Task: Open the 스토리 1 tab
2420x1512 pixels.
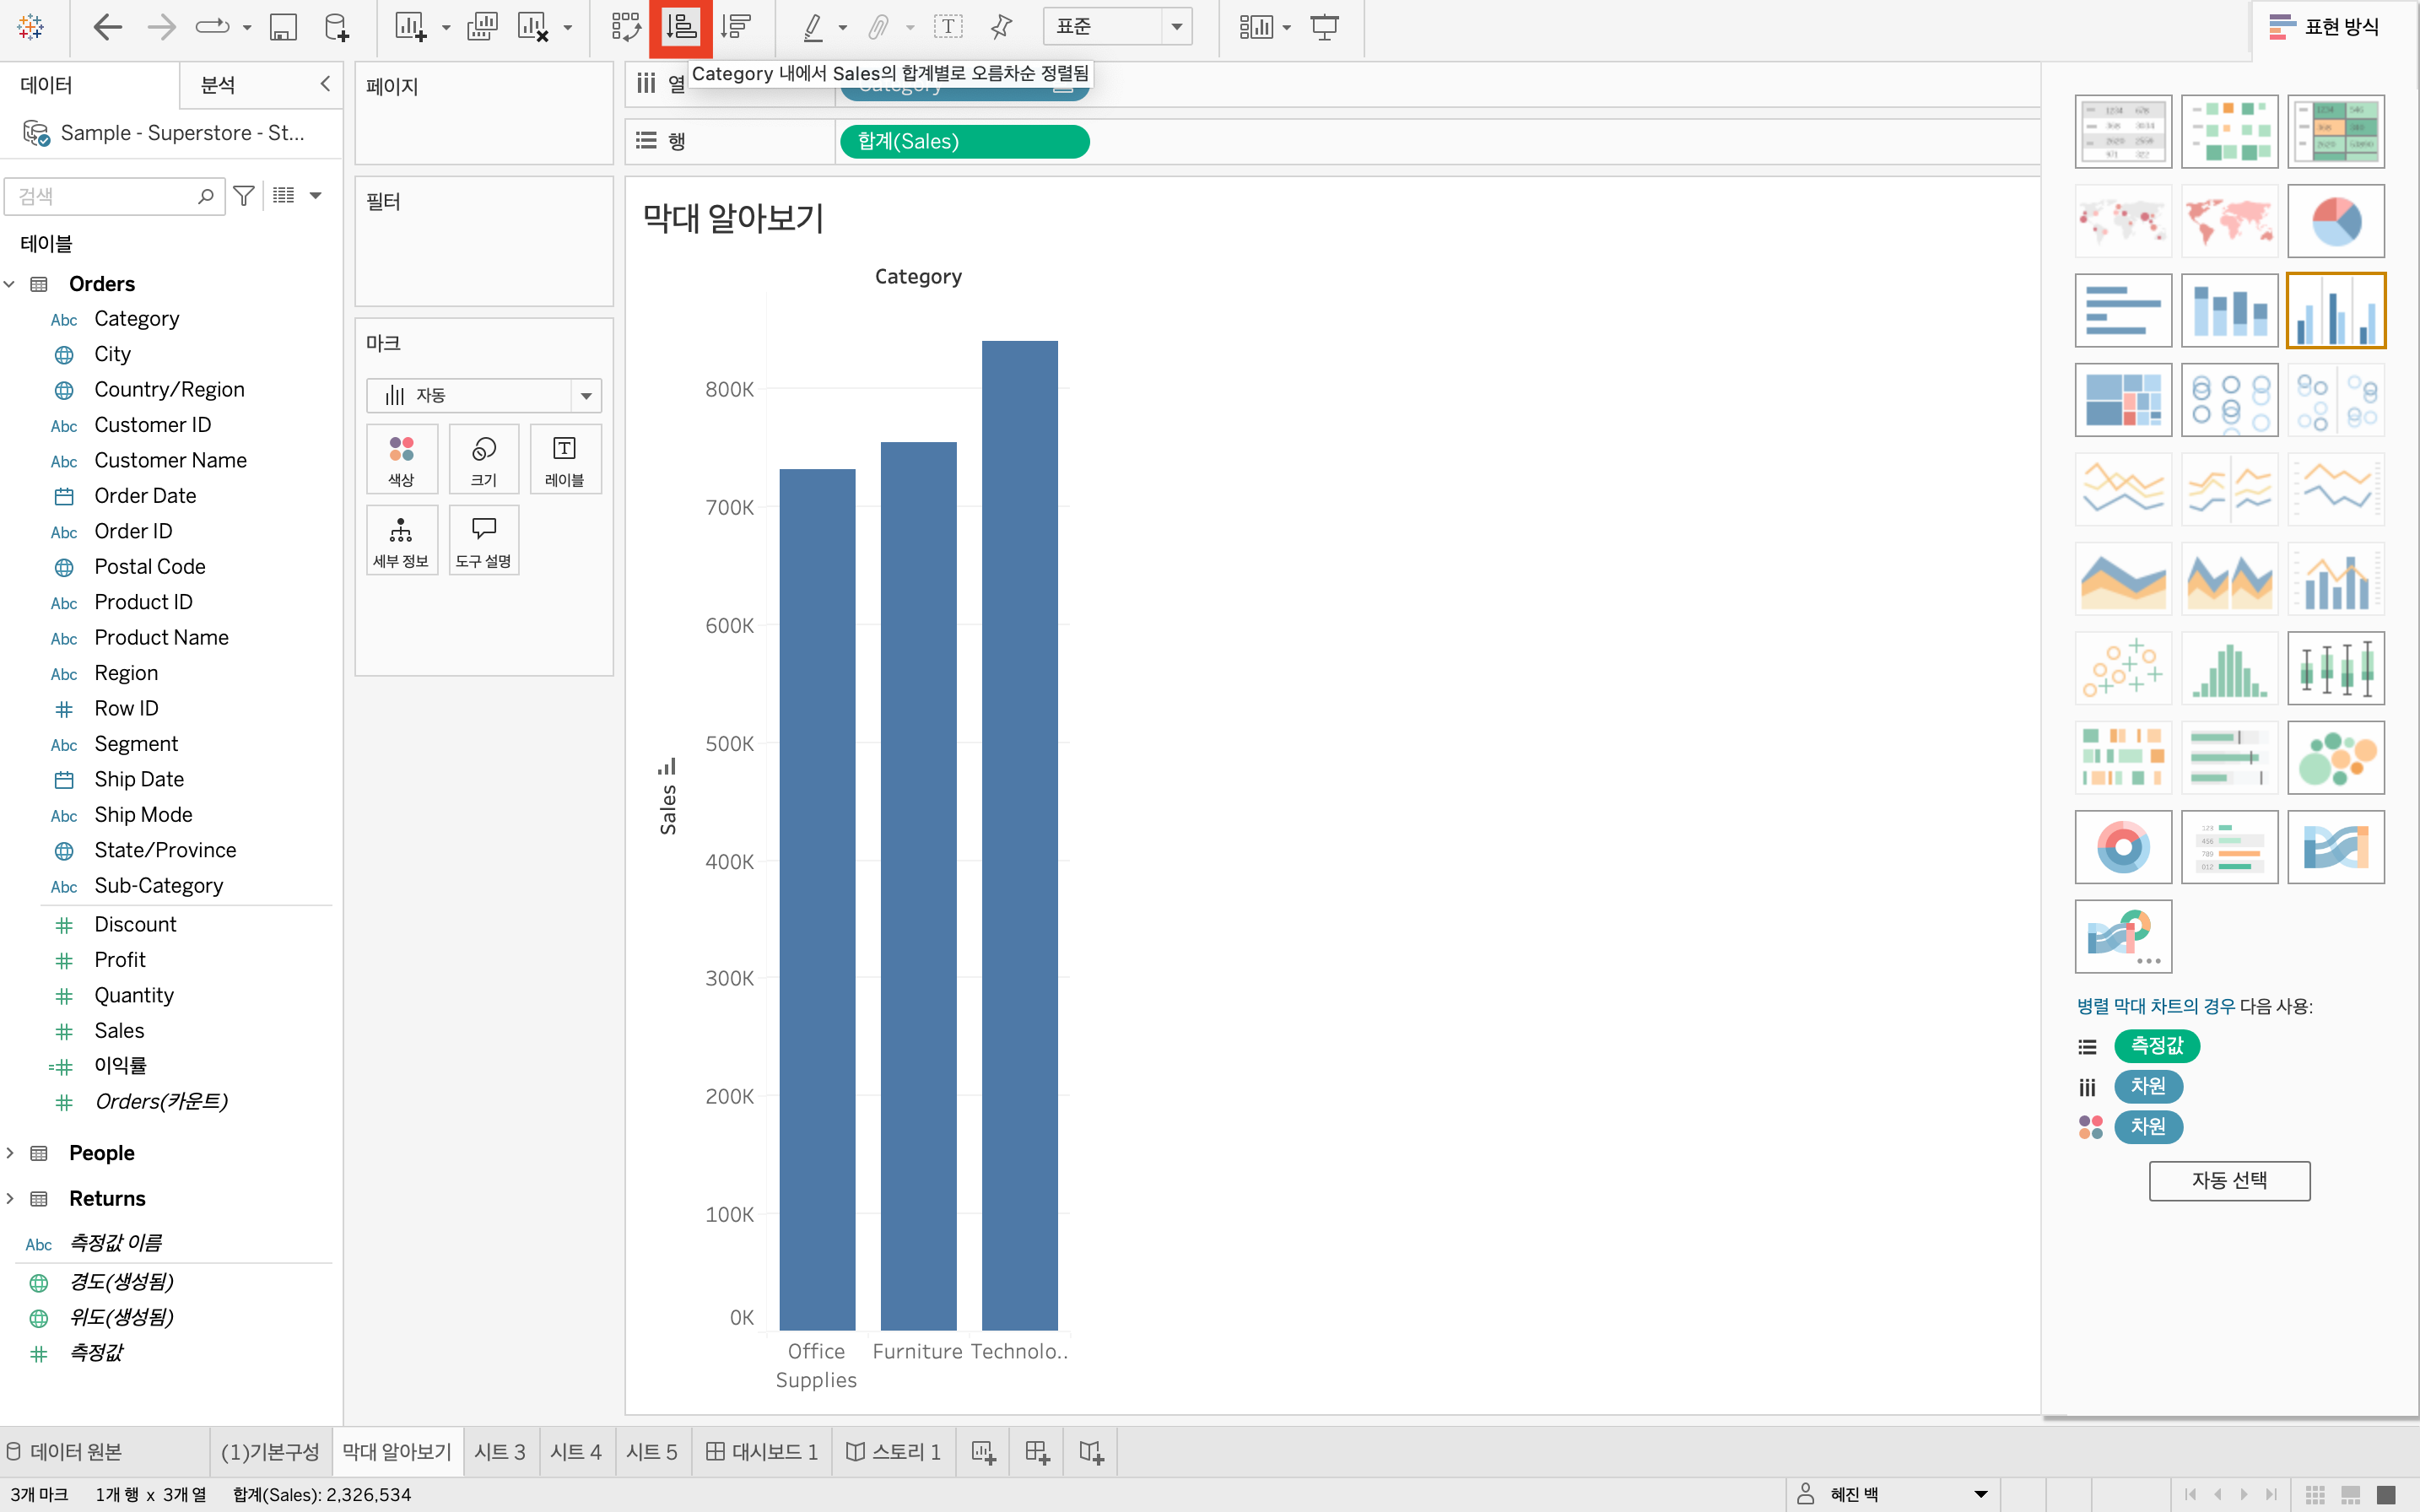Action: (x=893, y=1452)
